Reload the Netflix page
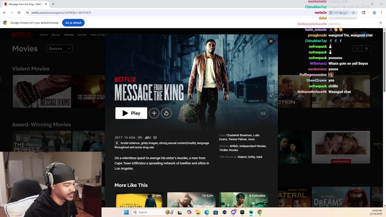Image resolution: width=386 pixels, height=217 pixels. tap(19, 13)
